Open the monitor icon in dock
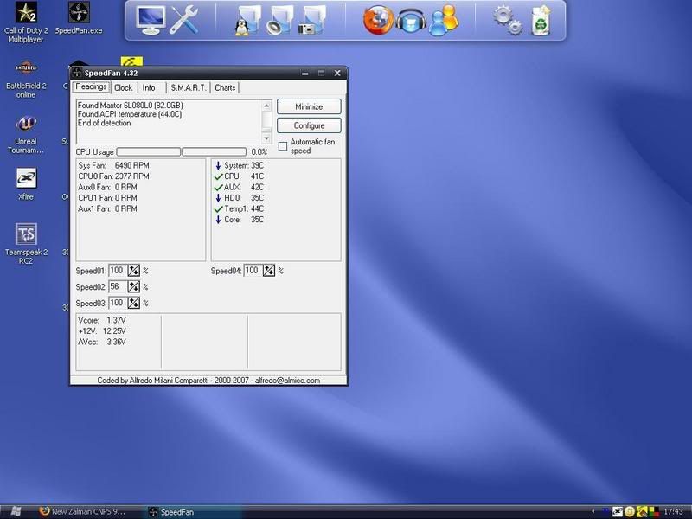Image resolution: width=692 pixels, height=519 pixels. pyautogui.click(x=151, y=20)
